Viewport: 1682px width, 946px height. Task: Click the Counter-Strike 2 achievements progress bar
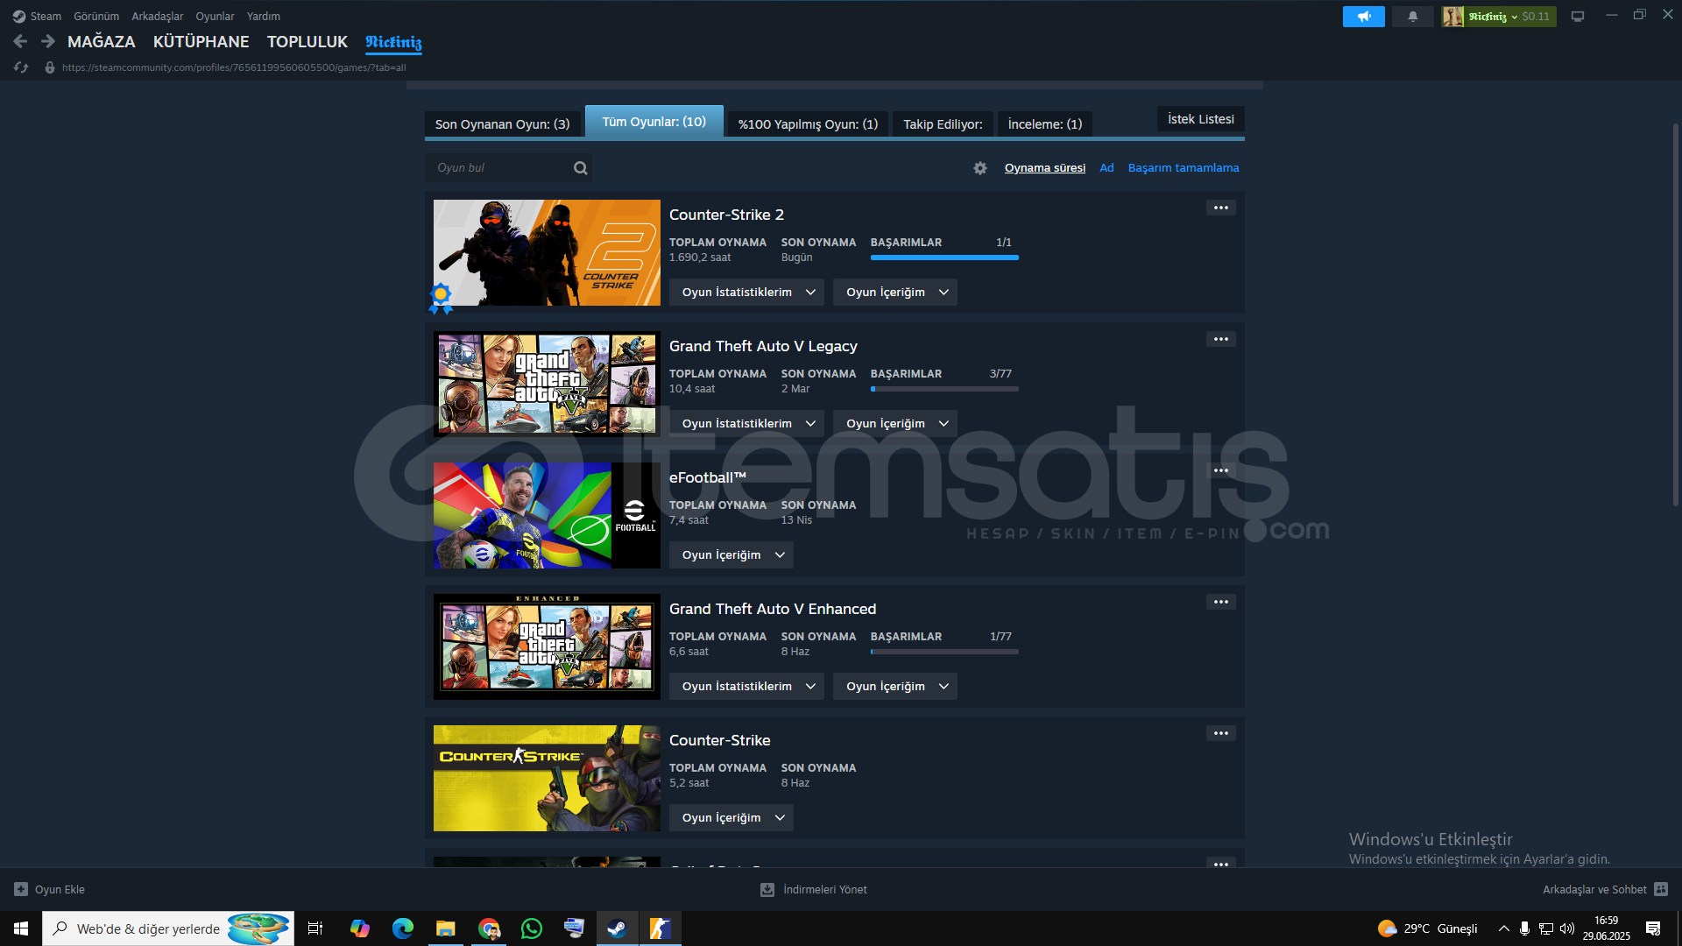[x=944, y=258]
